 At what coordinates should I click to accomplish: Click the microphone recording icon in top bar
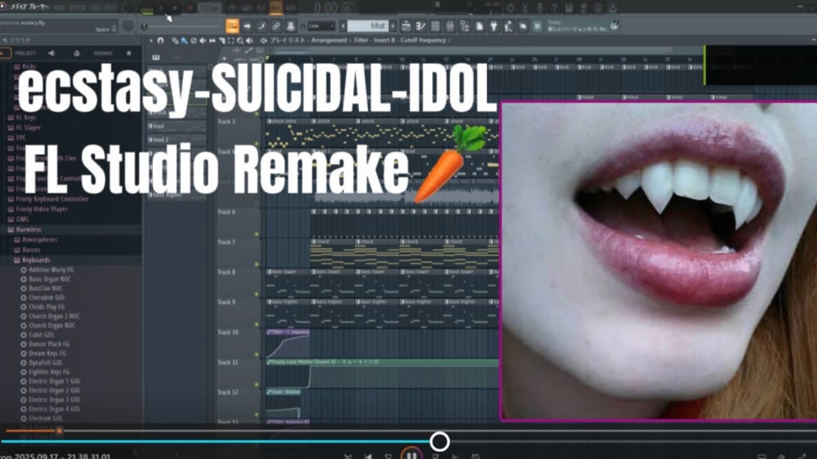pyautogui.click(x=539, y=8)
